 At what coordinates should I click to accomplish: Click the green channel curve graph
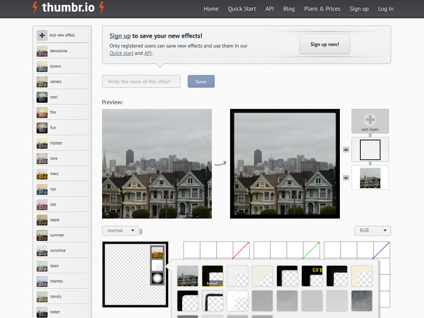point(287,250)
